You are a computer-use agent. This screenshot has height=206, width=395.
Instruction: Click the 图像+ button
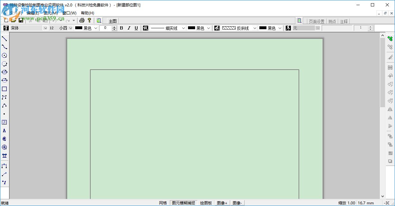(222, 203)
